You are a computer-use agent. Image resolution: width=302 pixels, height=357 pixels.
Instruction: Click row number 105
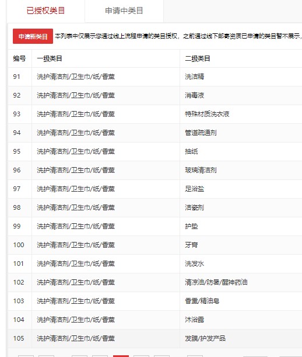point(19,338)
